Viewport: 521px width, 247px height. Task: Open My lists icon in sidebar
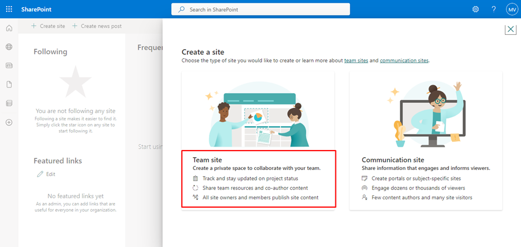pyautogui.click(x=9, y=103)
